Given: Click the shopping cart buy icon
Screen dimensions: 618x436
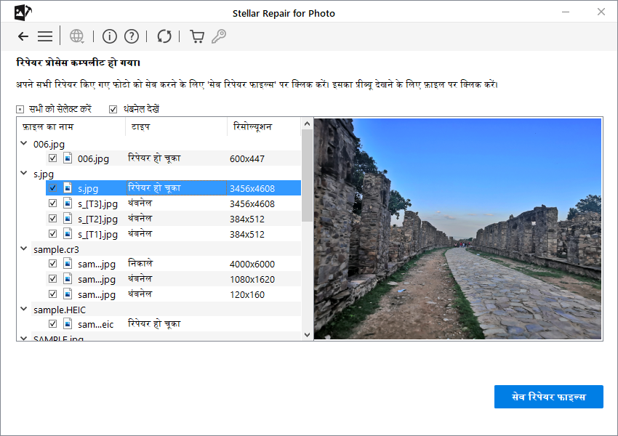Looking at the screenshot, I should pos(197,36).
